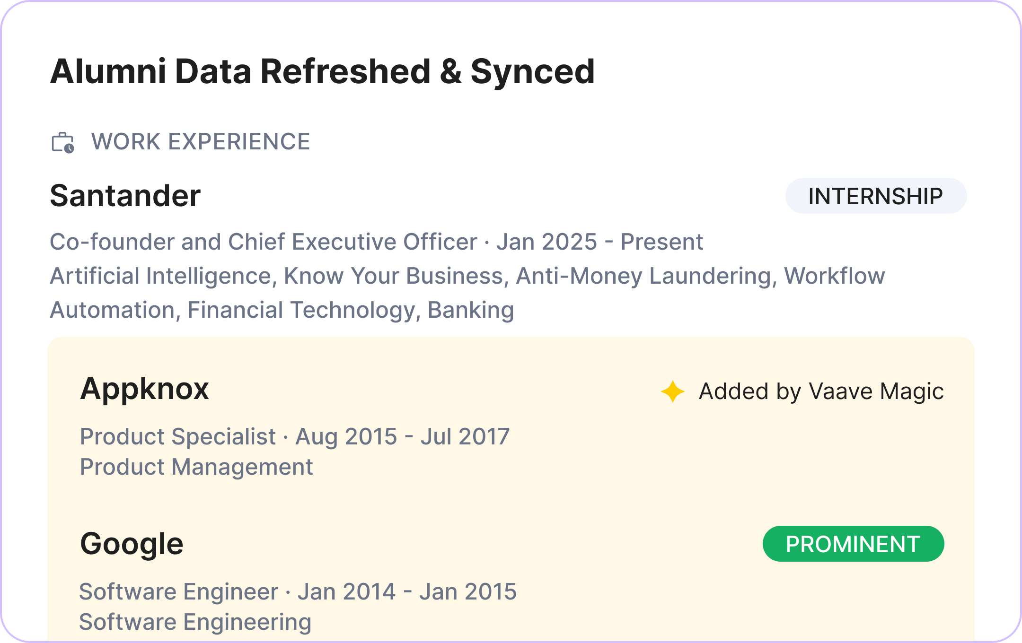The image size is (1022, 643).
Task: Click the green PROMINENT badge
Action: pos(853,544)
